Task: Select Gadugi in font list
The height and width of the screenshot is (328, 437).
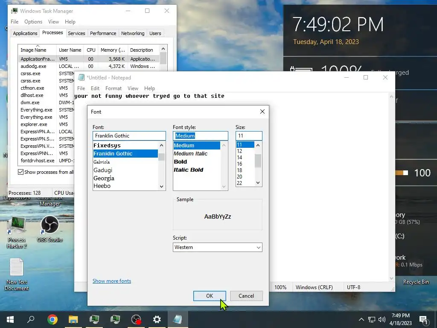Action: pyautogui.click(x=125, y=170)
